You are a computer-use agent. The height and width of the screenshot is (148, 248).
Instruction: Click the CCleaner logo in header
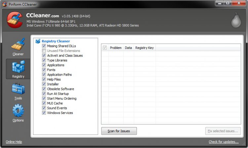pyautogui.click(x=15, y=20)
